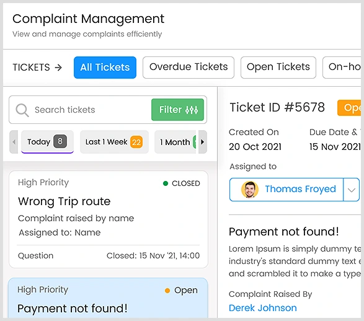Screen dimensions: 364x321
Task: Select the All Tickets tab
Action: coord(105,68)
